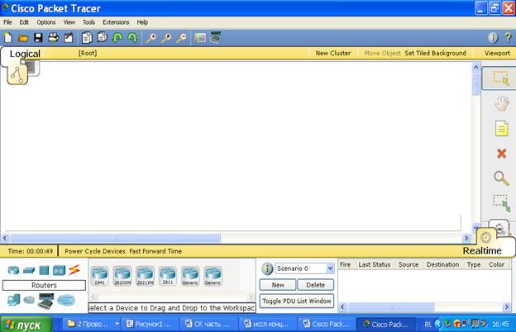Open a file with the folder icon
516x332 pixels.
23,38
